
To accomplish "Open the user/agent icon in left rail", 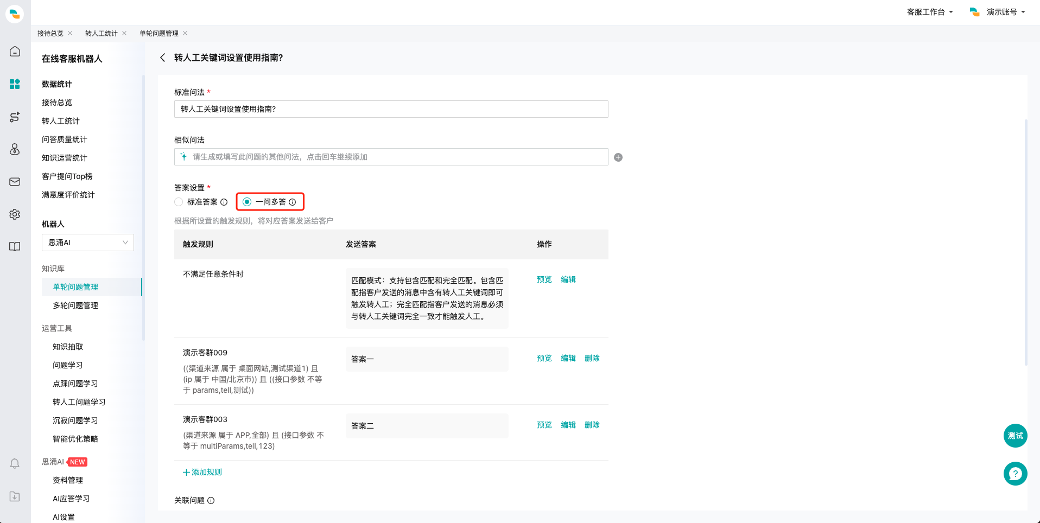I will pos(15,149).
